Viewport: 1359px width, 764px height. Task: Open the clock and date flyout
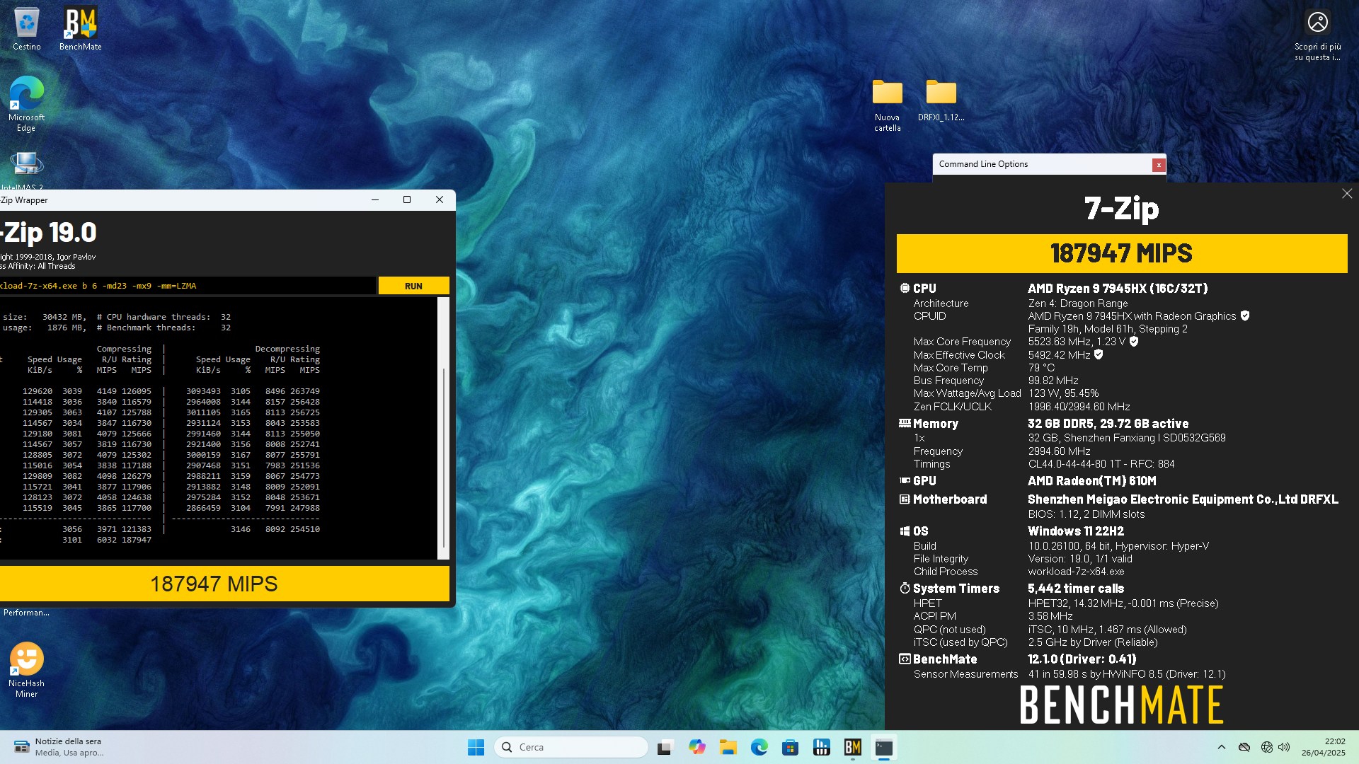[x=1323, y=747]
